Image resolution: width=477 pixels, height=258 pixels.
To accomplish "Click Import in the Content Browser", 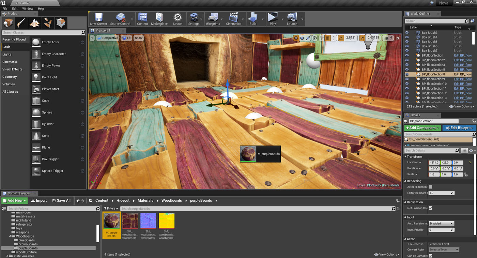I will (39, 201).
